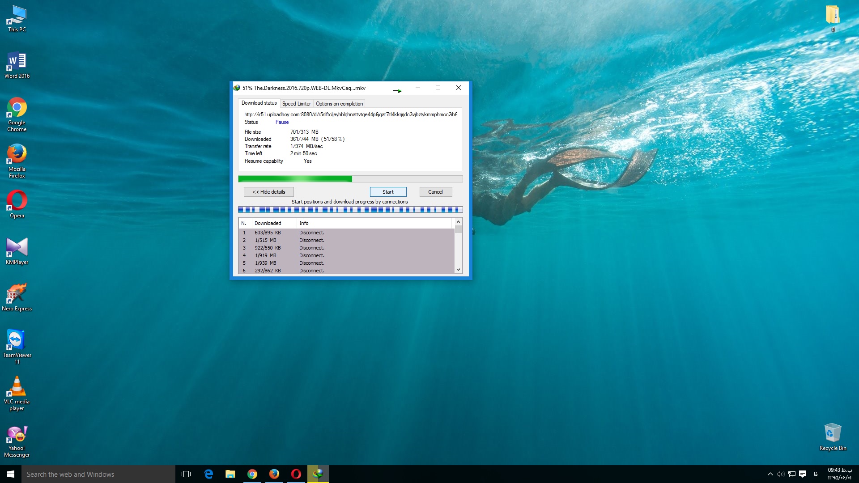Open Task View in the taskbar
The width and height of the screenshot is (859, 483).
click(x=186, y=474)
